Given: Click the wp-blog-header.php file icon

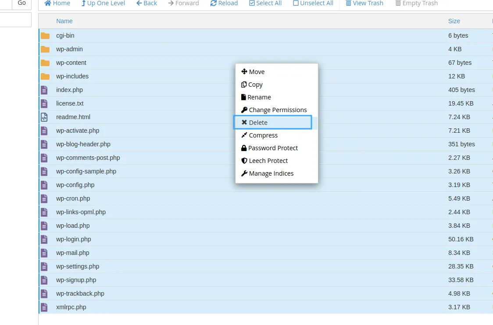Looking at the screenshot, I should (x=44, y=144).
